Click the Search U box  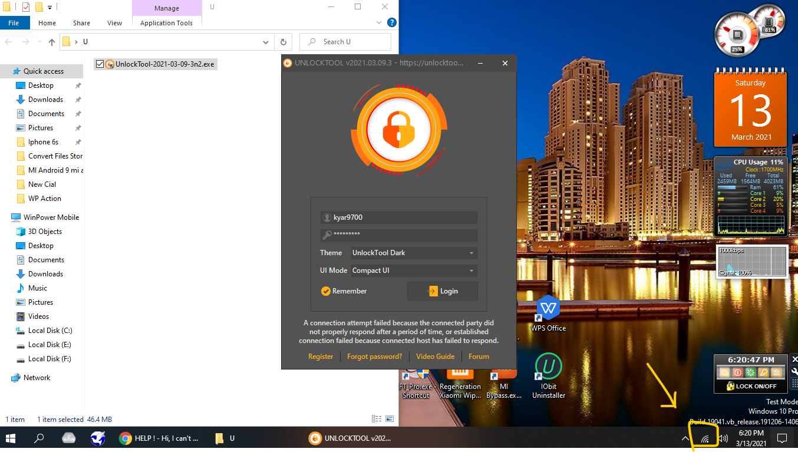345,42
